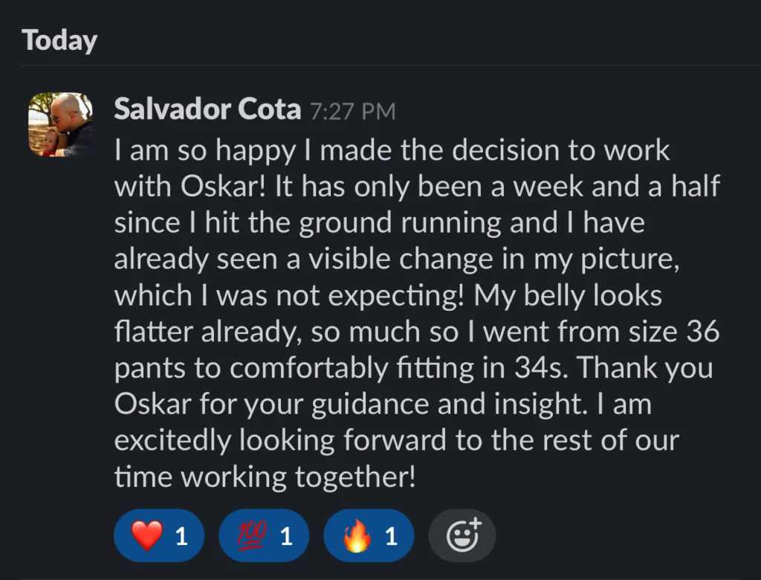Click the message's first line about being happy
The image size is (761, 580).
pos(392,150)
